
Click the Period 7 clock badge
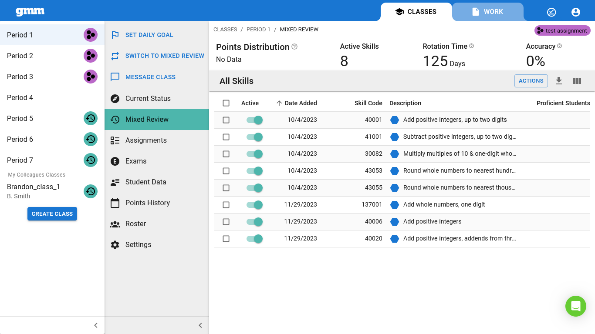pyautogui.click(x=91, y=160)
